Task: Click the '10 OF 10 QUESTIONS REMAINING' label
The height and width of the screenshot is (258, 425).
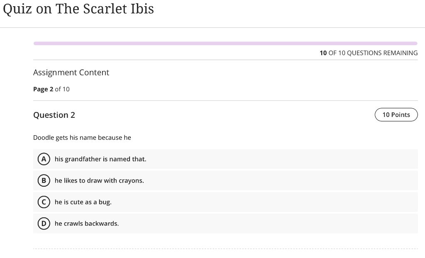Action: (x=369, y=53)
